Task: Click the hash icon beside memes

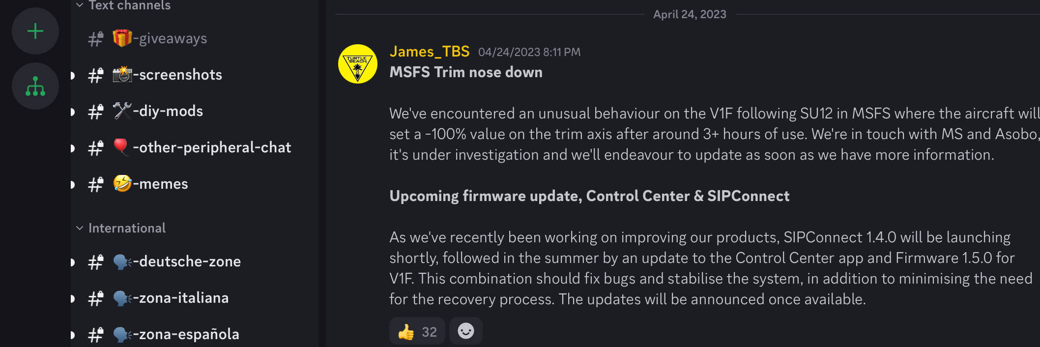Action: click(96, 184)
